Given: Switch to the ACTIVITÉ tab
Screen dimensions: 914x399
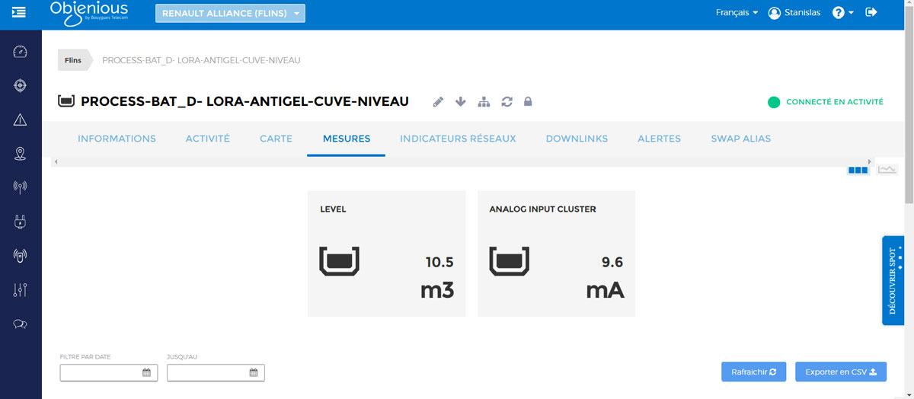Looking at the screenshot, I should click(208, 139).
